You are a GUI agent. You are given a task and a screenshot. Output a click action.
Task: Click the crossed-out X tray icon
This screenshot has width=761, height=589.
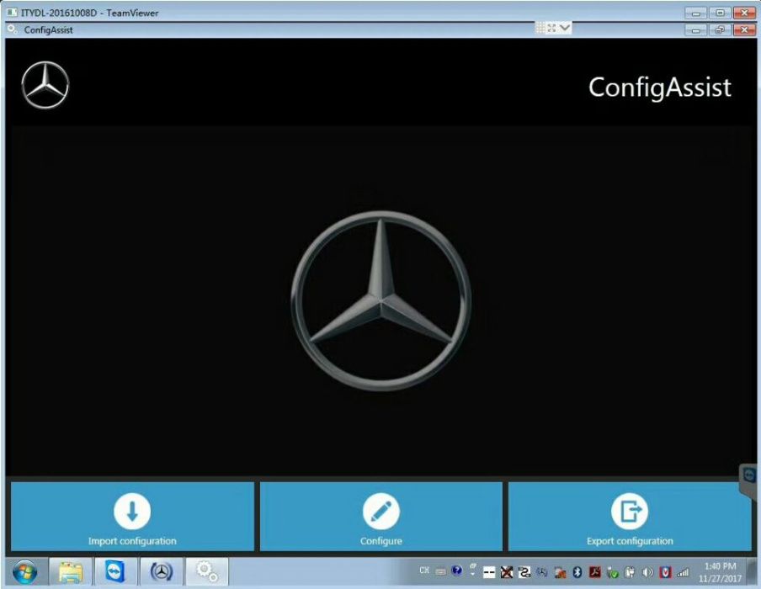[507, 572]
